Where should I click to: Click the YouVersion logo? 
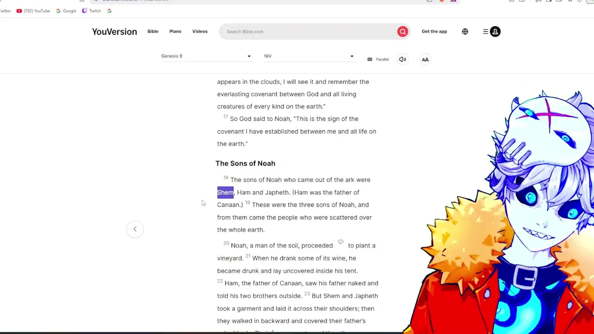[x=114, y=32]
